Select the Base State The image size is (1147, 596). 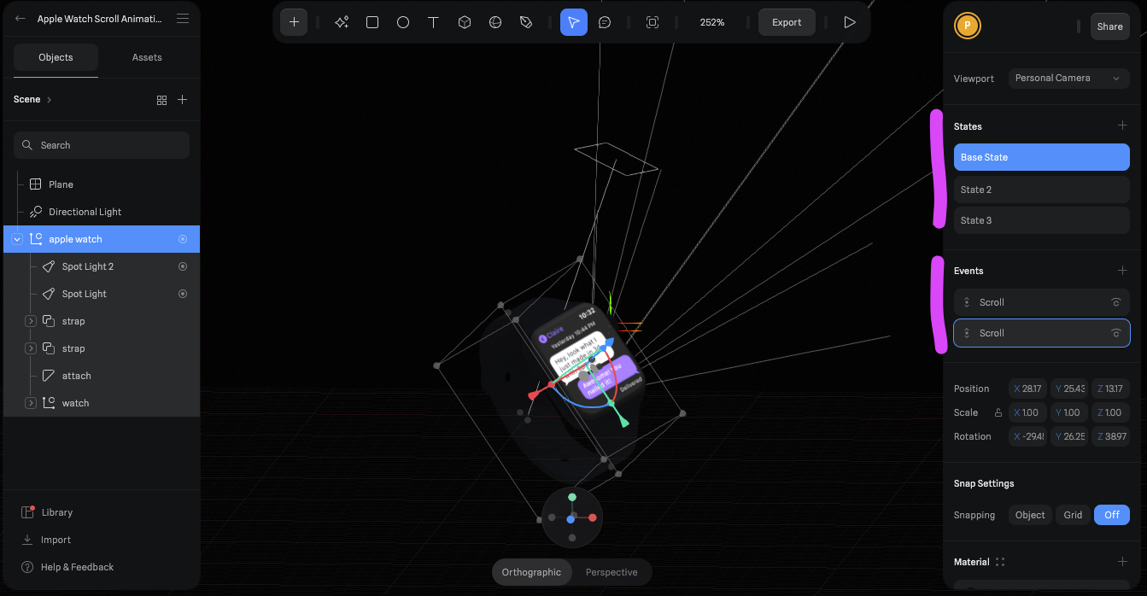click(x=1042, y=157)
